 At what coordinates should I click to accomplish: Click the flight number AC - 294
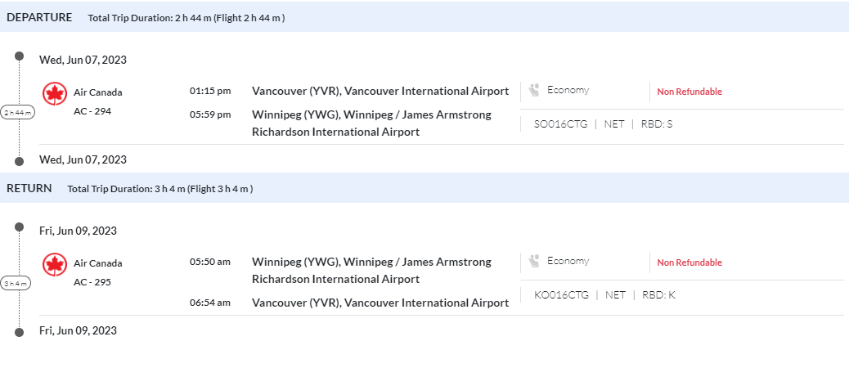click(x=92, y=111)
